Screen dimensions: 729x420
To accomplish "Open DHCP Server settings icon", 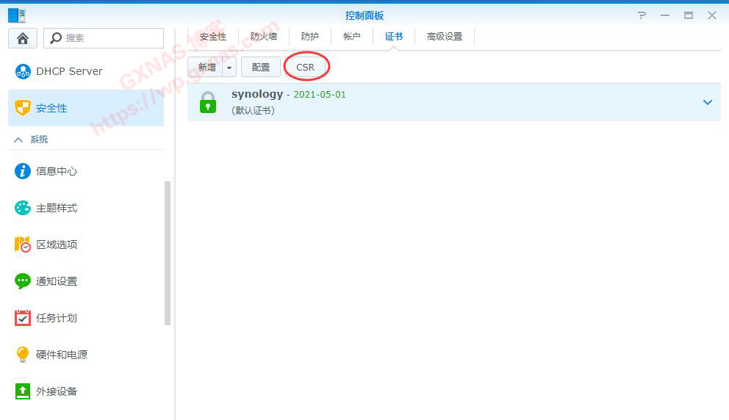I will (x=23, y=71).
